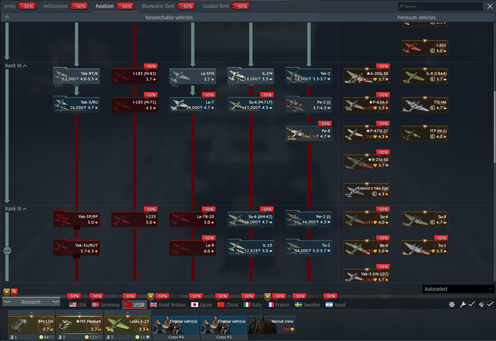The height and width of the screenshot is (341, 496).
Task: Collapse the crew slot above LaGG-3-23
Action: [x=127, y=312]
